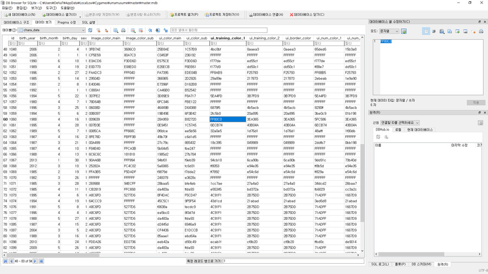The image size is (488, 274).
Task: Undock the Edit Database Cell panel
Action: coord(480,22)
